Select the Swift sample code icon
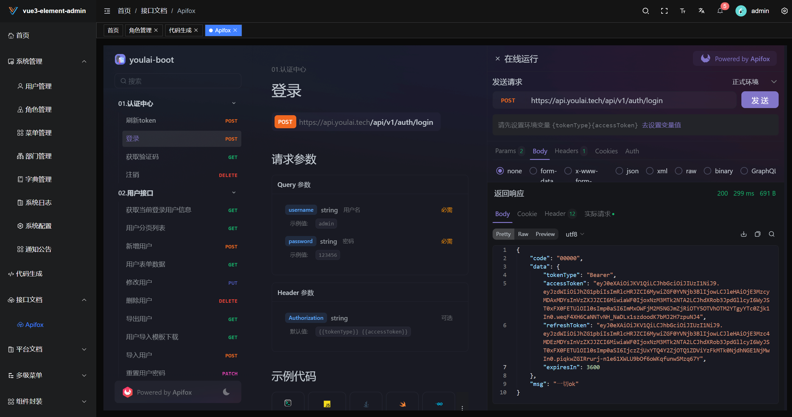This screenshot has width=792, height=417. click(402, 404)
